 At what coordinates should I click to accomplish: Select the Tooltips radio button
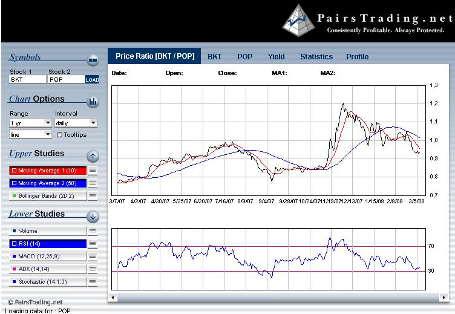pos(59,135)
